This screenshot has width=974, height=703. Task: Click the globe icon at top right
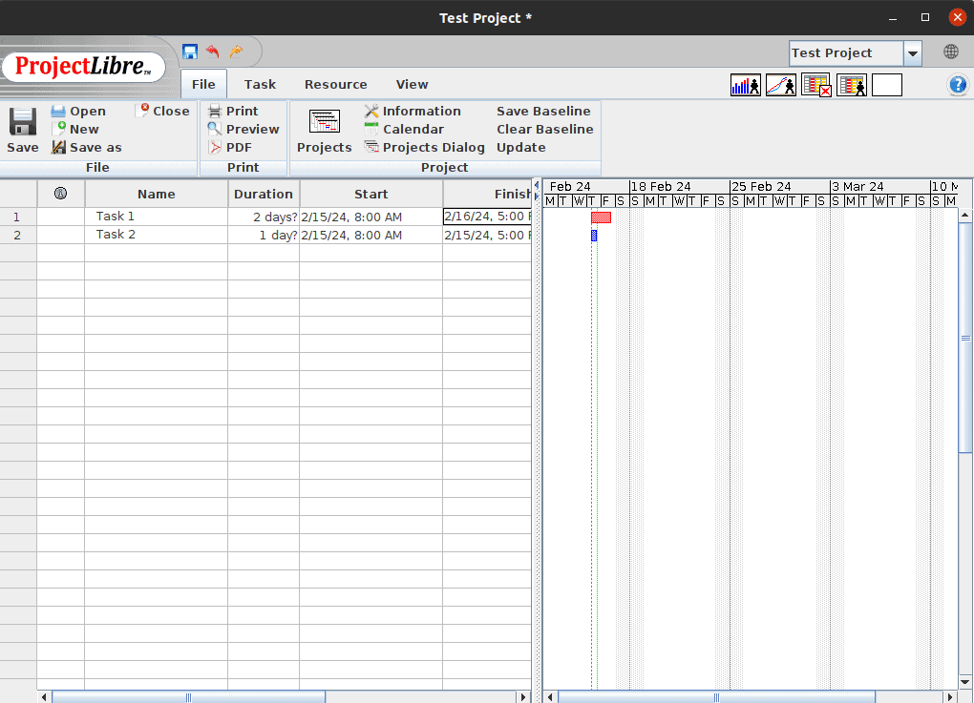click(951, 52)
